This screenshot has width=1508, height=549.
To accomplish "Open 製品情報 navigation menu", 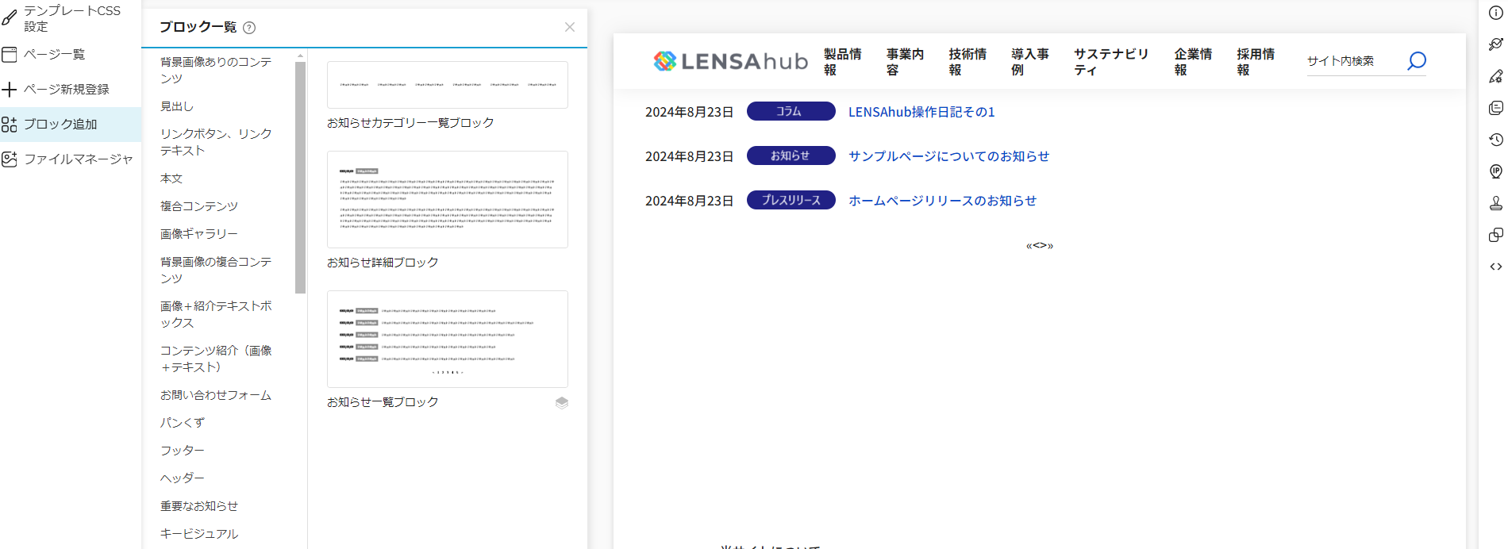I will (842, 62).
